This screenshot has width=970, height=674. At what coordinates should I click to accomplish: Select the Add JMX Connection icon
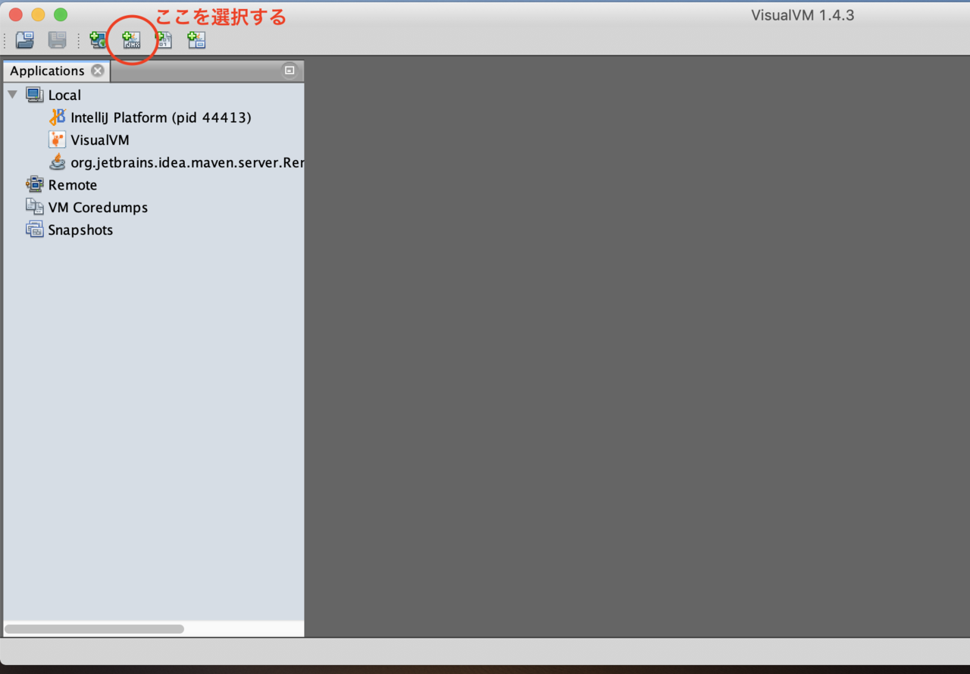point(132,40)
